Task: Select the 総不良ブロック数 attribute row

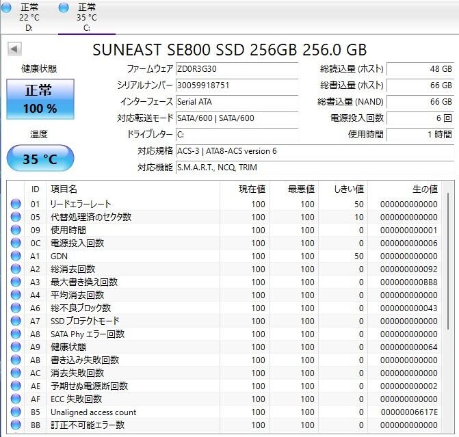Action: coord(224,308)
